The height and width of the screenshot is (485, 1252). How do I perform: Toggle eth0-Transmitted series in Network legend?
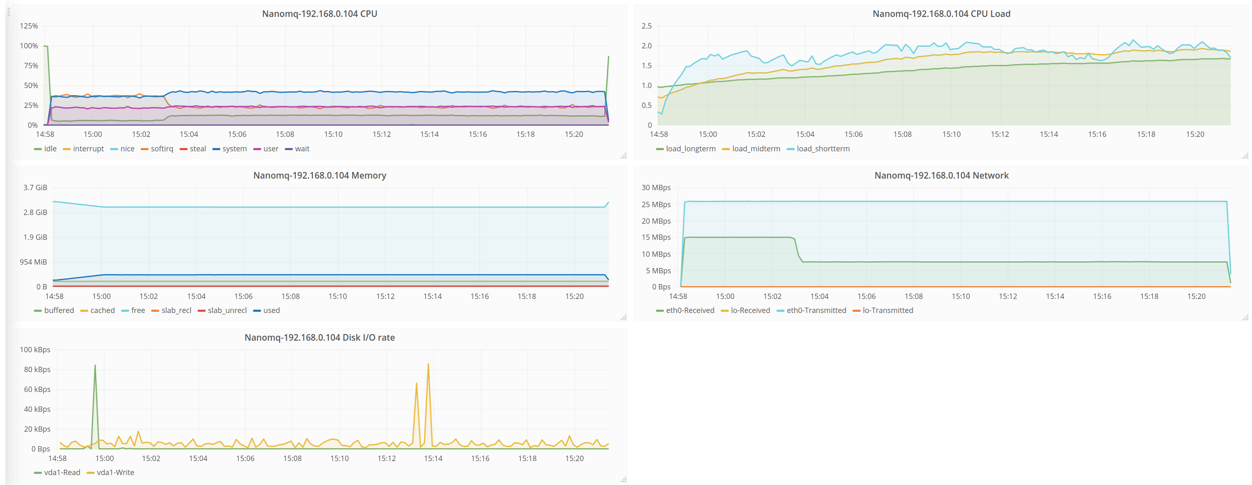click(x=816, y=311)
